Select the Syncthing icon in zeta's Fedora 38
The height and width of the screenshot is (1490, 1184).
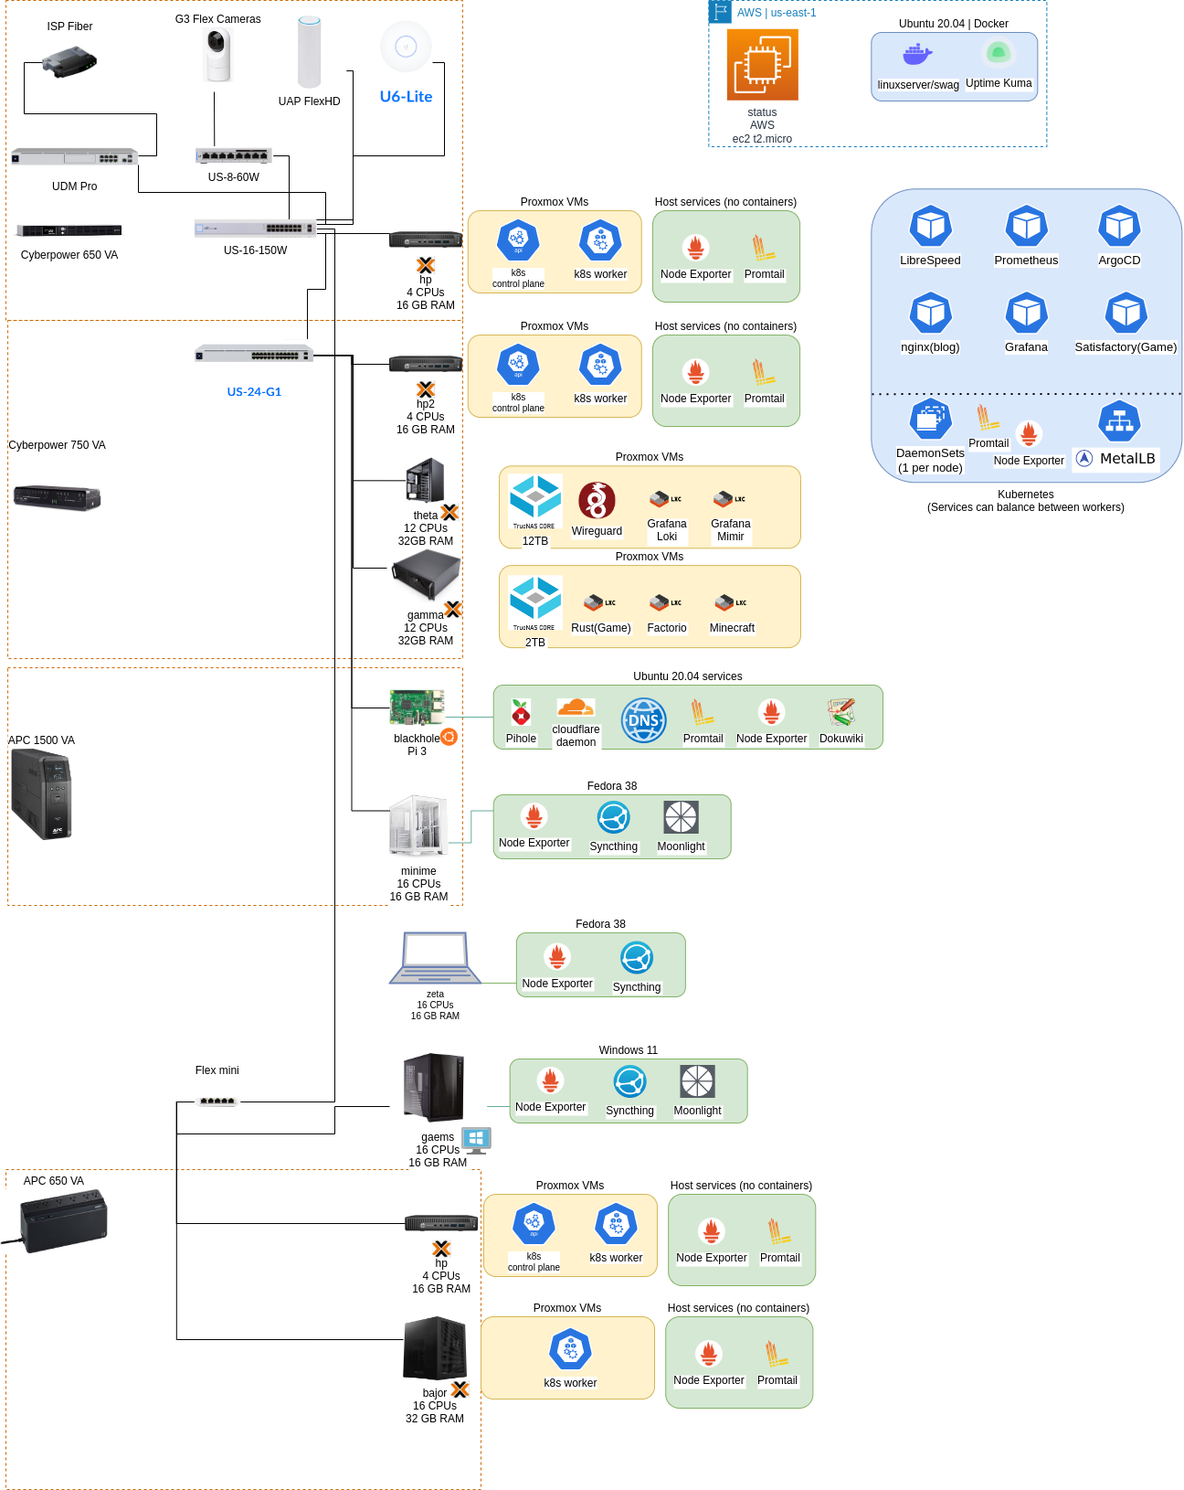[x=637, y=958]
